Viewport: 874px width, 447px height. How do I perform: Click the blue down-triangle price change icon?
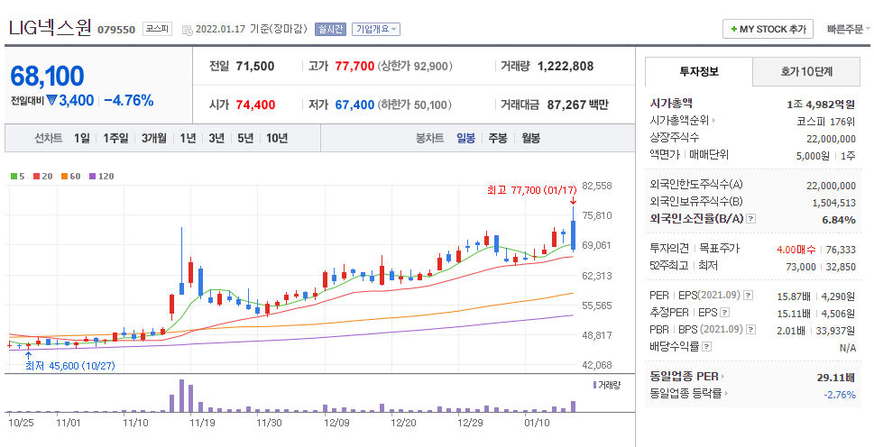pos(51,100)
